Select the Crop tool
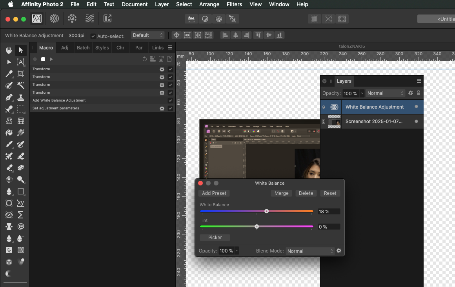Screen dimensions: 455x287 click(x=21, y=74)
